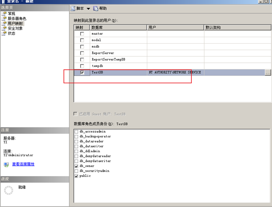Uncheck the db_owner role membership
This screenshot has width=272, height=207.
pyautogui.click(x=76, y=166)
